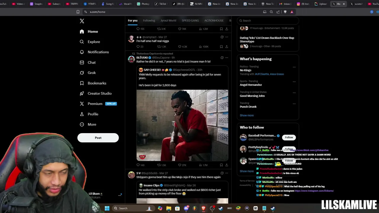
Task: Open Grok from the sidebar
Action: click(88, 73)
